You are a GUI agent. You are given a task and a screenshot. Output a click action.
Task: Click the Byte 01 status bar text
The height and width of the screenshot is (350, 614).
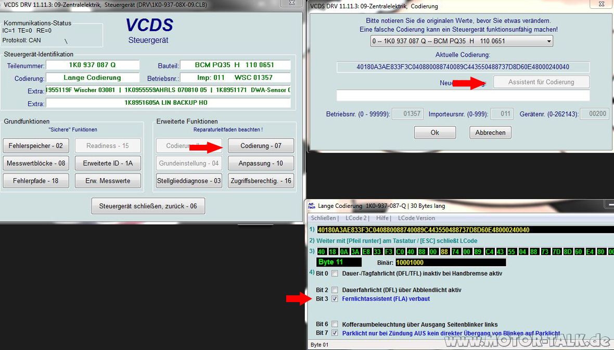click(x=319, y=345)
